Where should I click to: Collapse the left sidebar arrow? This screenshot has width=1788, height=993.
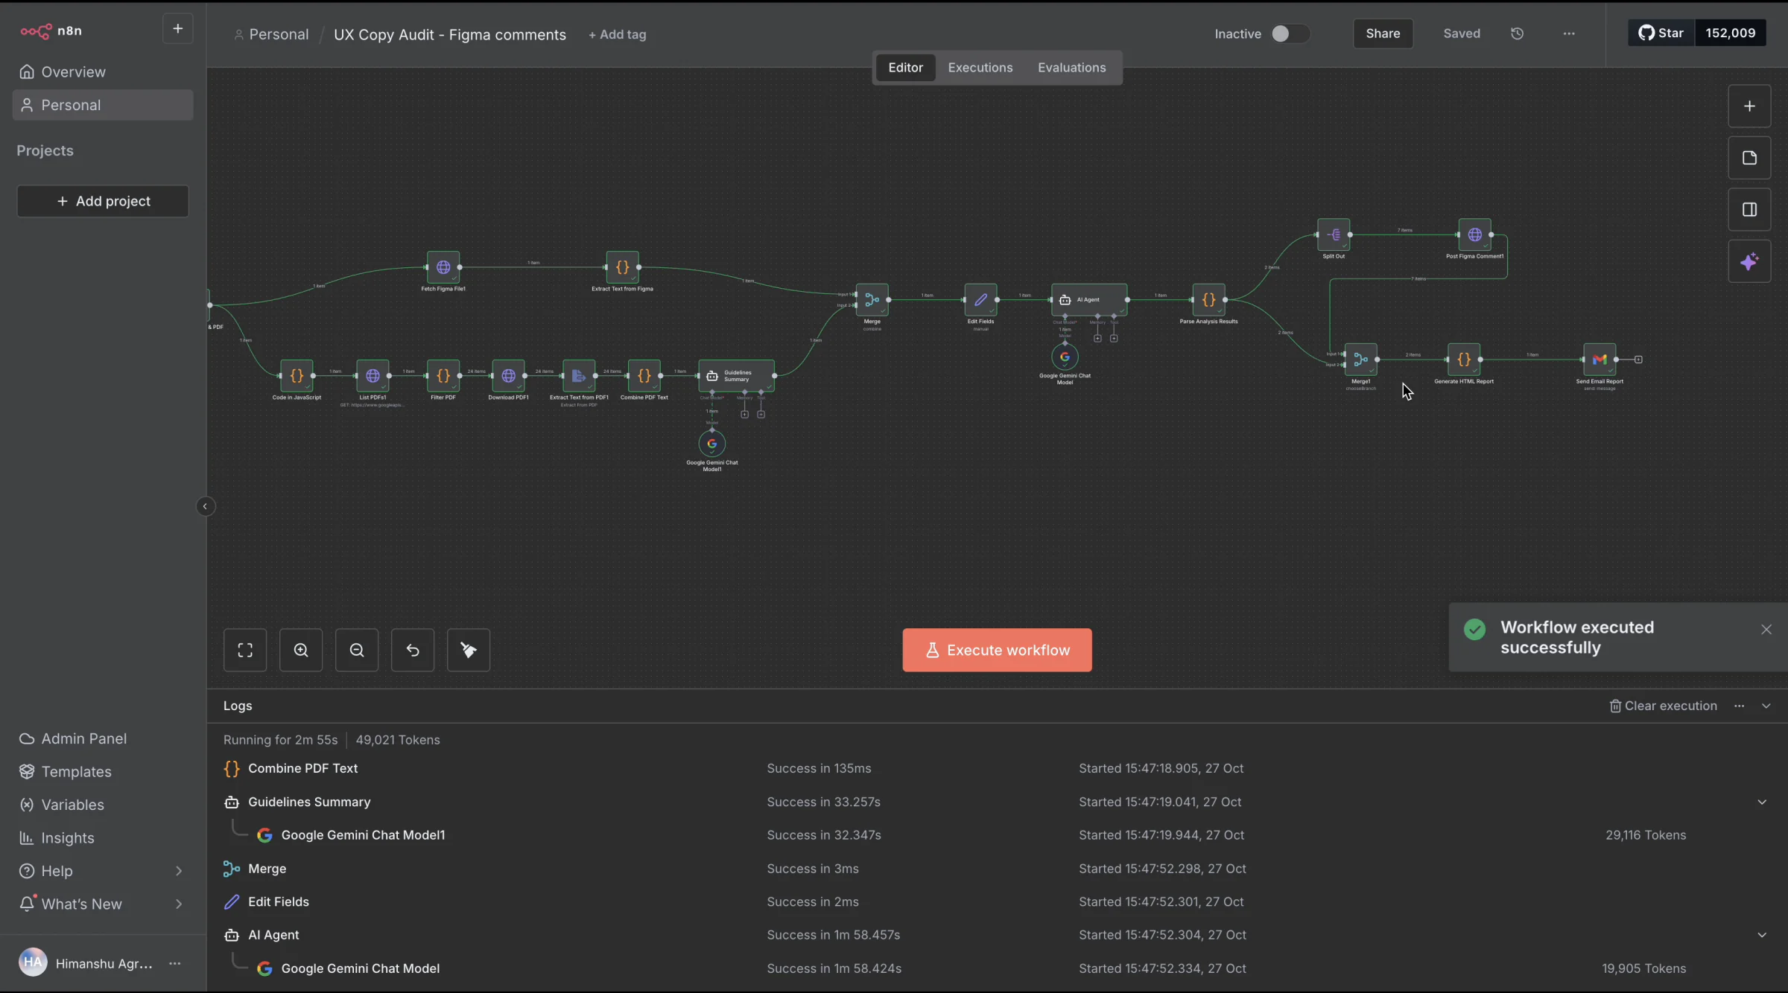pos(205,506)
